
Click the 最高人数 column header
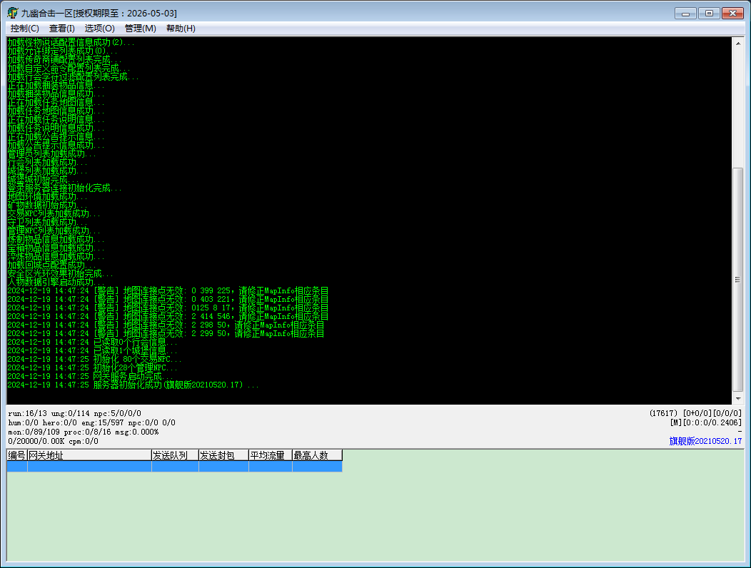click(x=317, y=455)
